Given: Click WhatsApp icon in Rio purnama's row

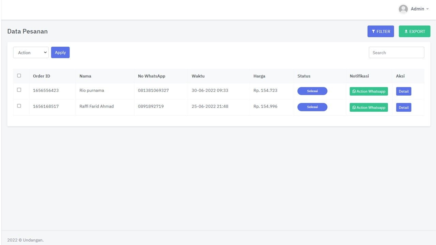Looking at the screenshot, I should point(354,92).
